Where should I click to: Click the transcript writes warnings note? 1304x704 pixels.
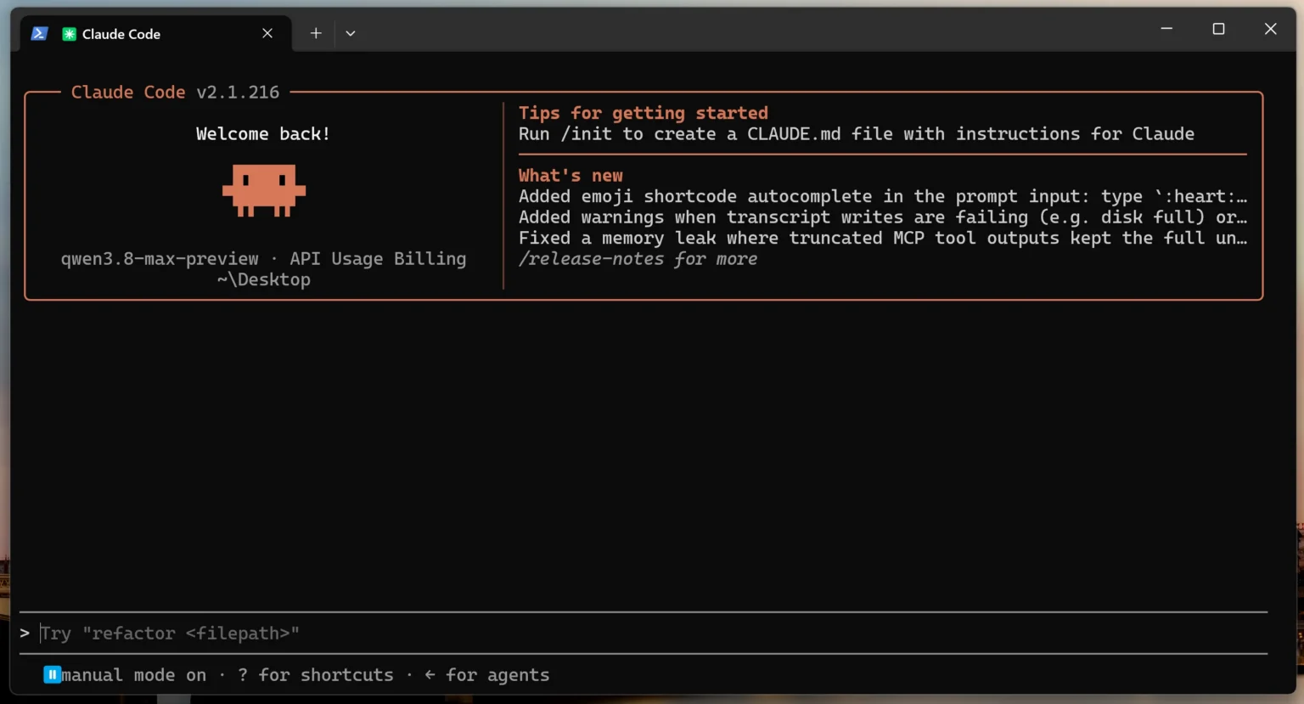pyautogui.click(x=883, y=217)
